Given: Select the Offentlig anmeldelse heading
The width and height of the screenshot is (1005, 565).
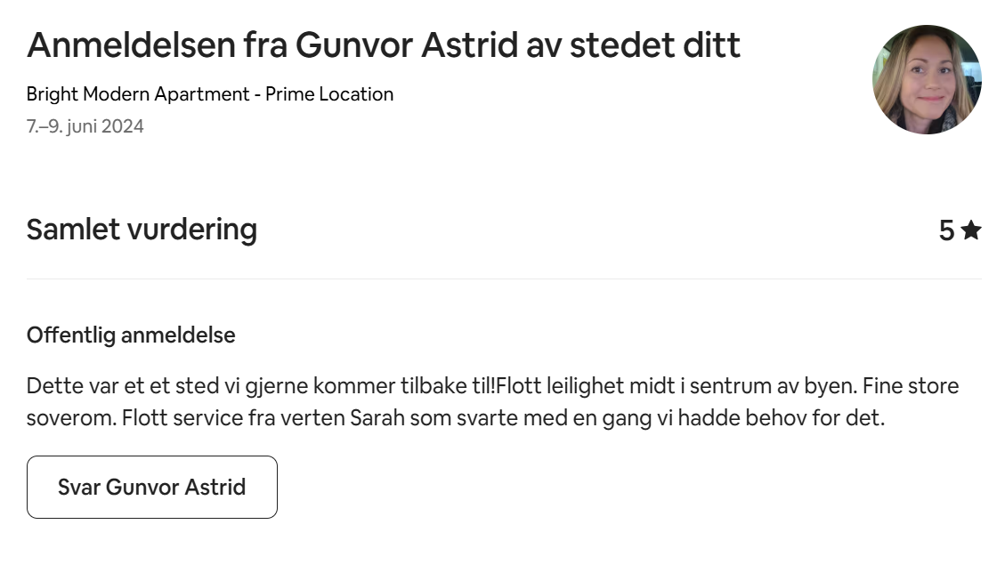Looking at the screenshot, I should tap(131, 335).
